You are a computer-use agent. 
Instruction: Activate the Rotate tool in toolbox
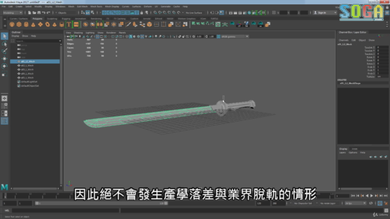point(4,66)
